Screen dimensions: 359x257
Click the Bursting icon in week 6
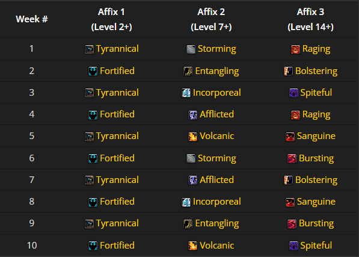[x=292, y=158]
